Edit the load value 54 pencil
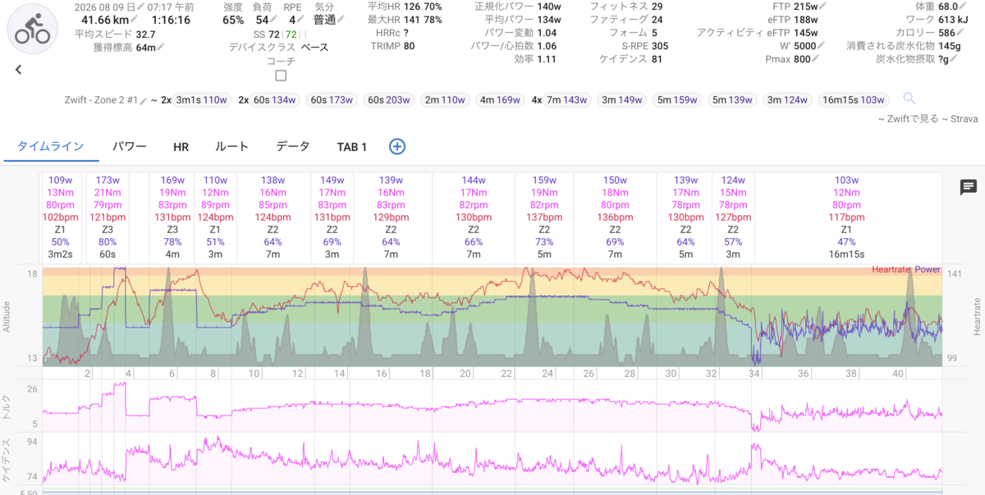The height and width of the screenshot is (495, 985). [x=275, y=20]
